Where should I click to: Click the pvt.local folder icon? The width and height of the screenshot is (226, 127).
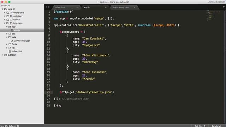pyautogui.click(x=6, y=55)
